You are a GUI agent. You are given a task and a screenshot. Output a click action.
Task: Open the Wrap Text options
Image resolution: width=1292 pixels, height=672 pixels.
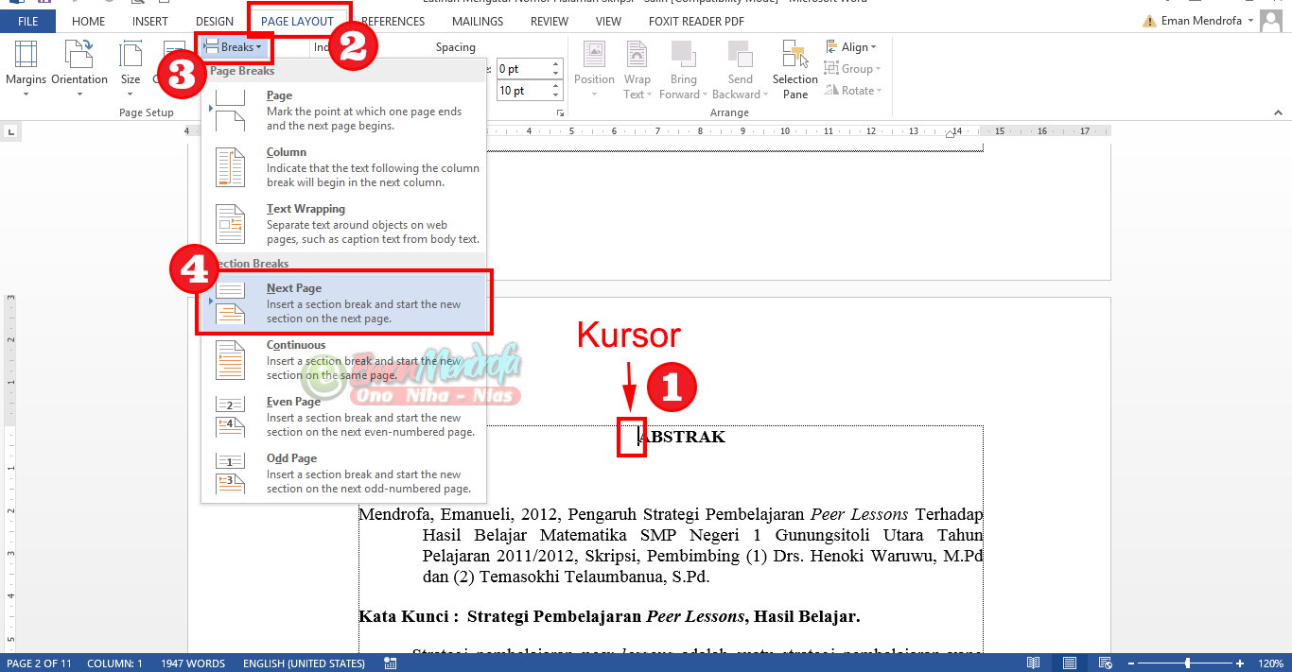(x=637, y=69)
